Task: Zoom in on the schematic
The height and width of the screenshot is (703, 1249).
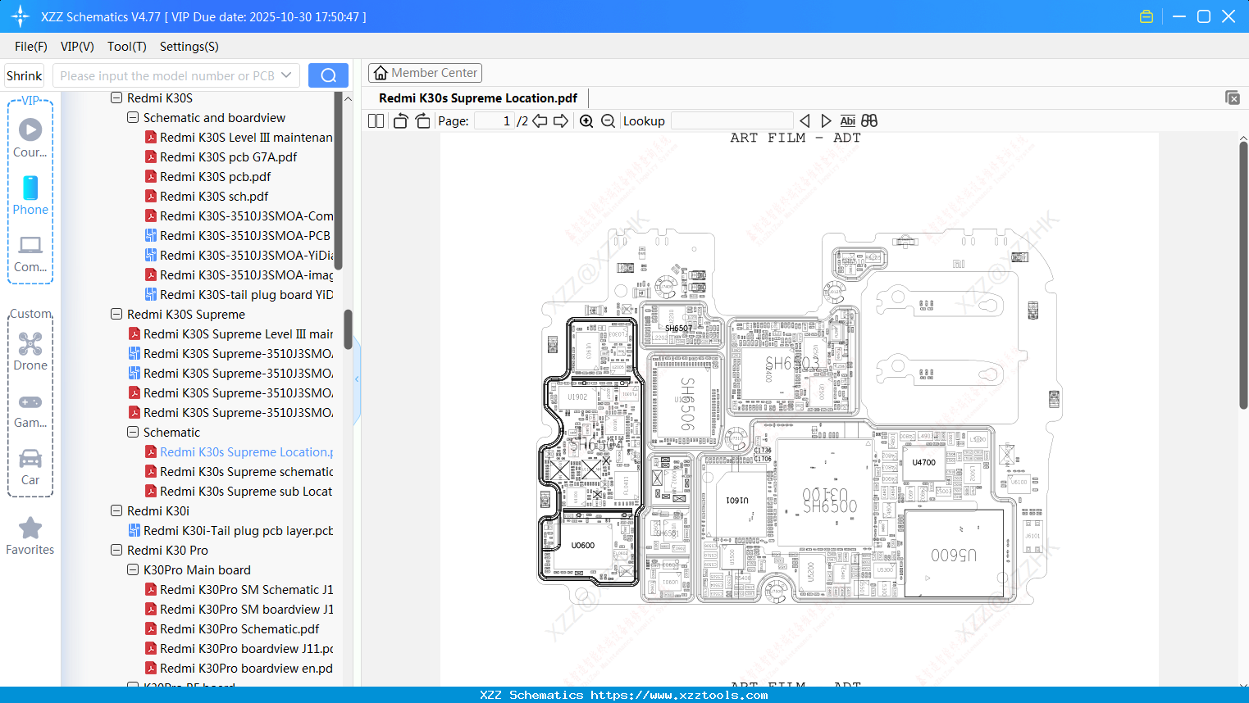Action: pos(586,120)
